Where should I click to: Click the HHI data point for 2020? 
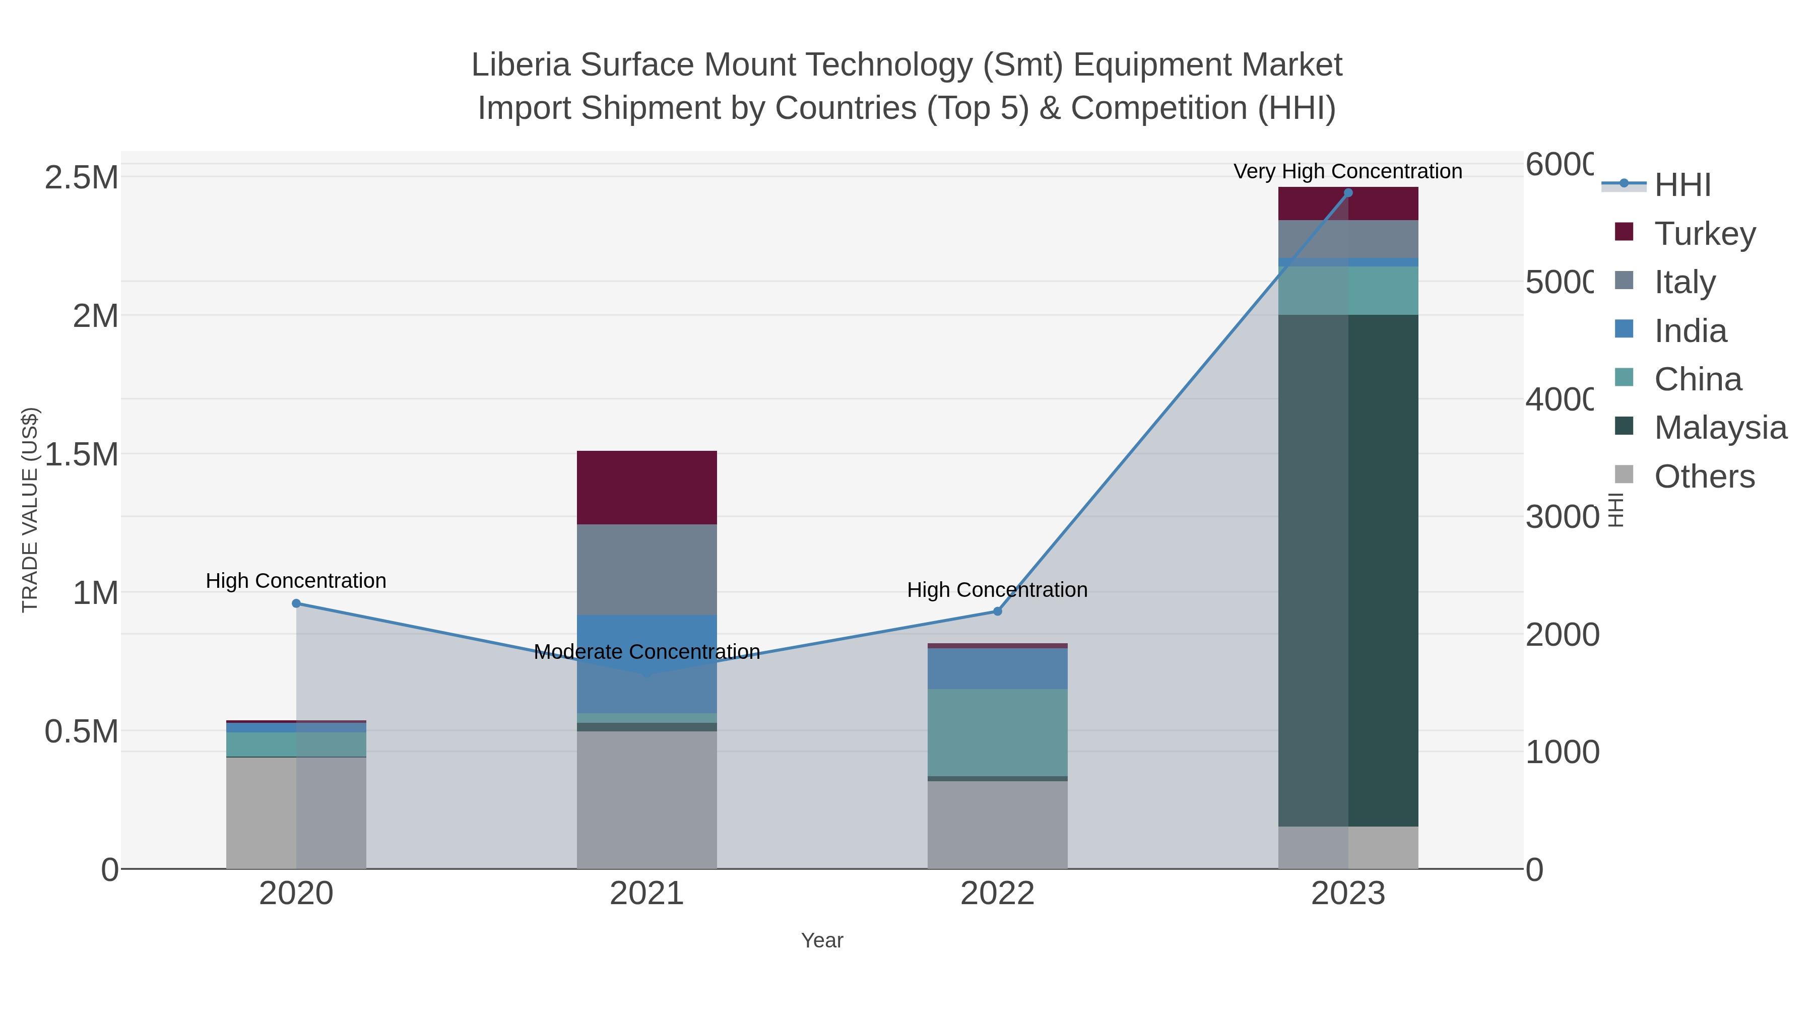[x=296, y=603]
